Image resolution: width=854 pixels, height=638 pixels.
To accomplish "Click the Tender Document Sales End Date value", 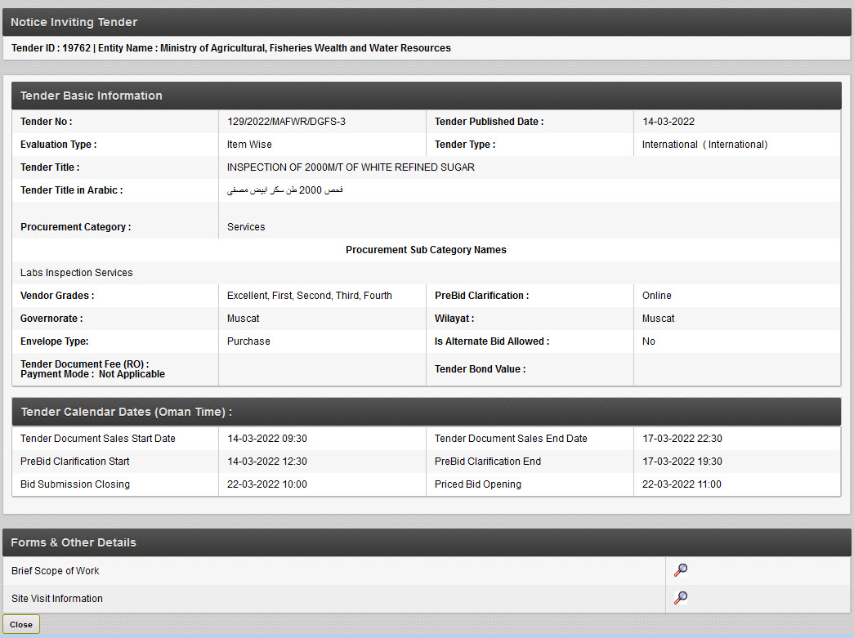I will tap(682, 439).
